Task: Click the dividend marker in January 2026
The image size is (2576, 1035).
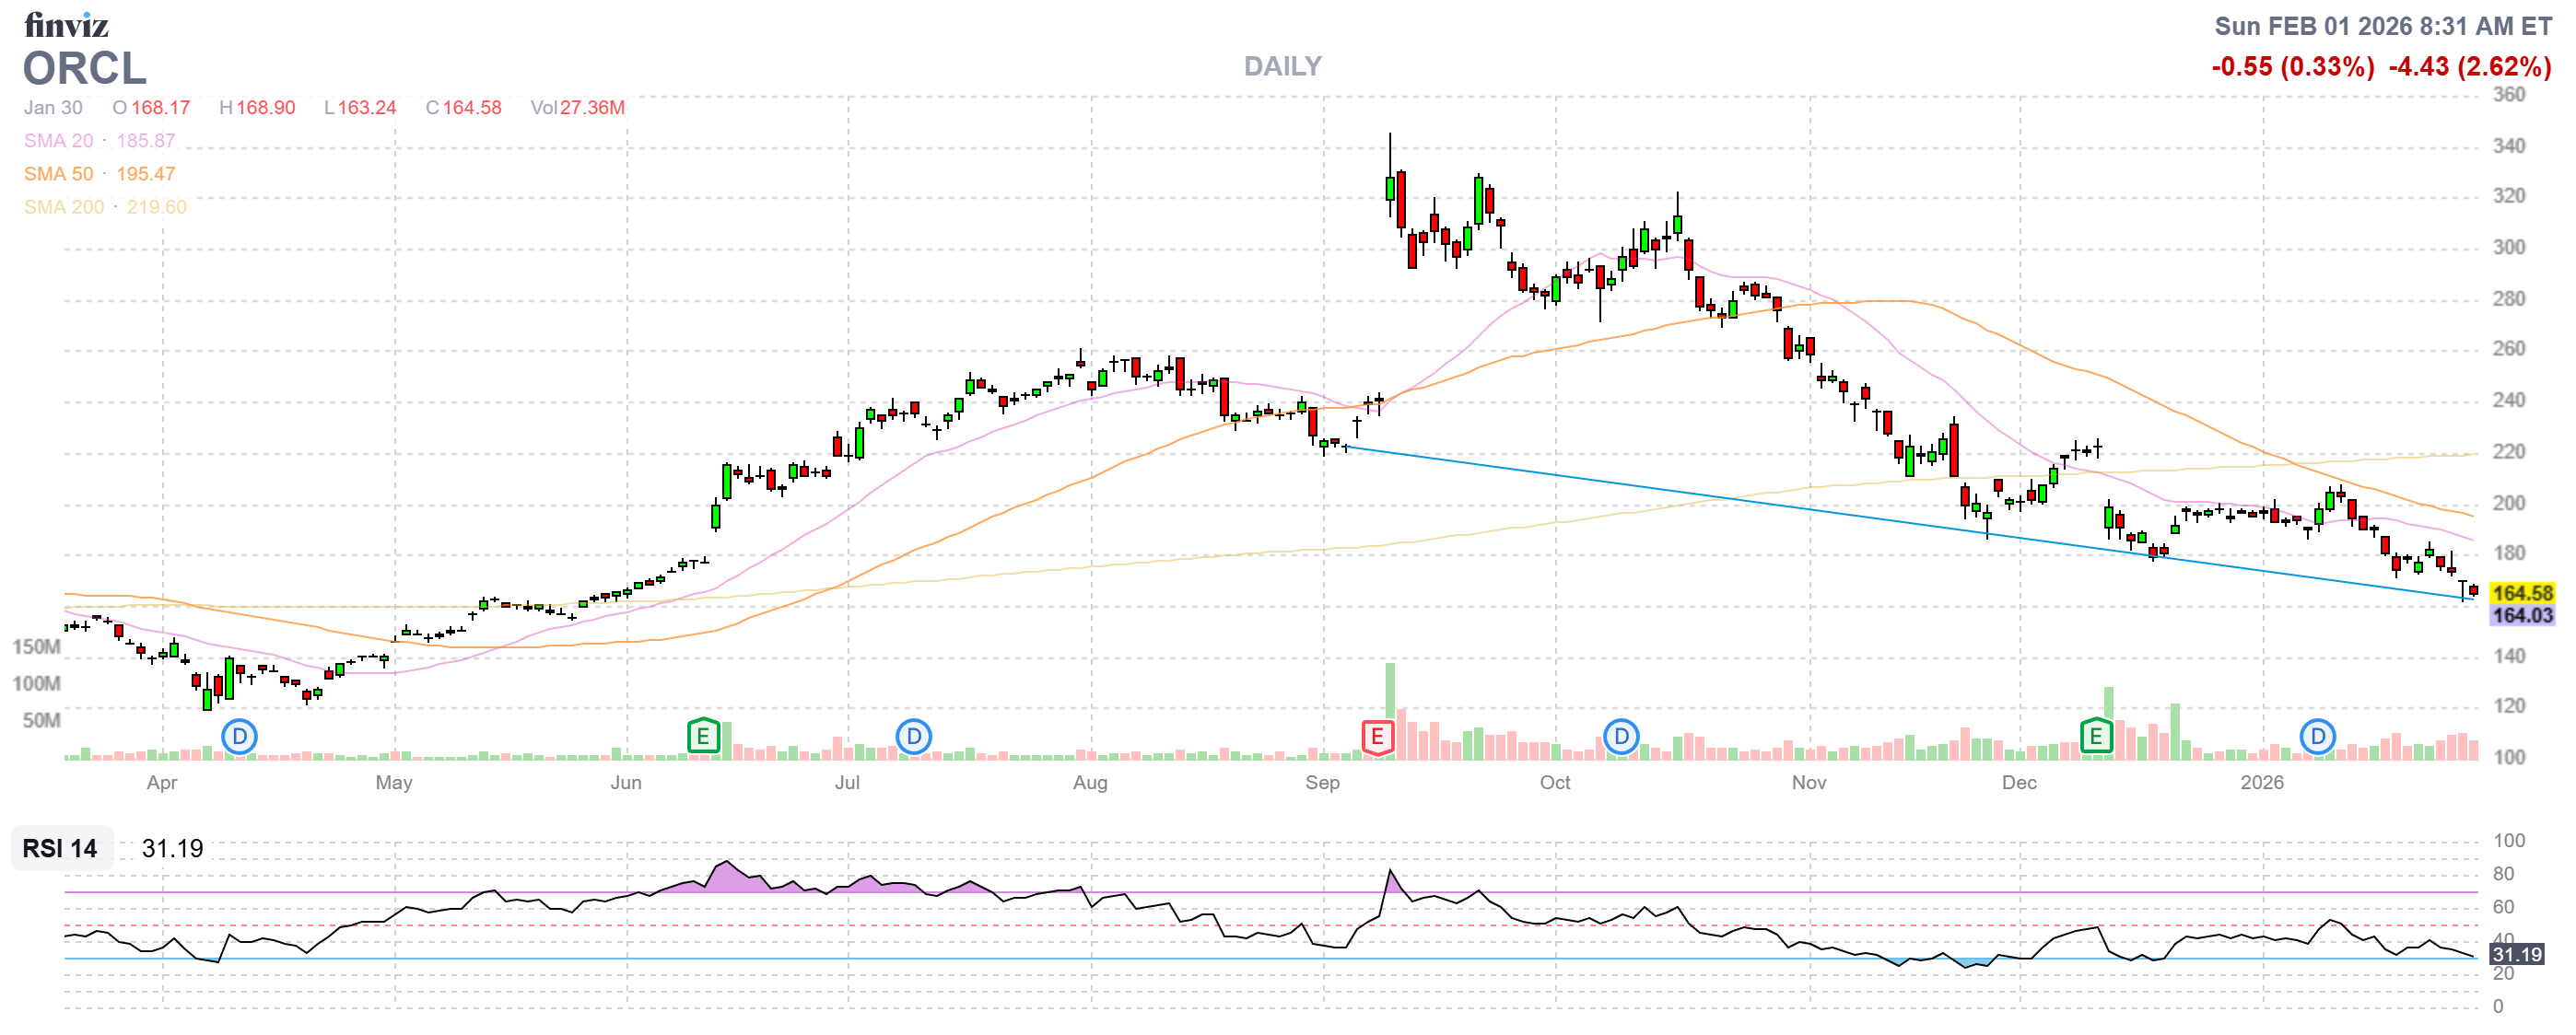Action: click(2317, 738)
